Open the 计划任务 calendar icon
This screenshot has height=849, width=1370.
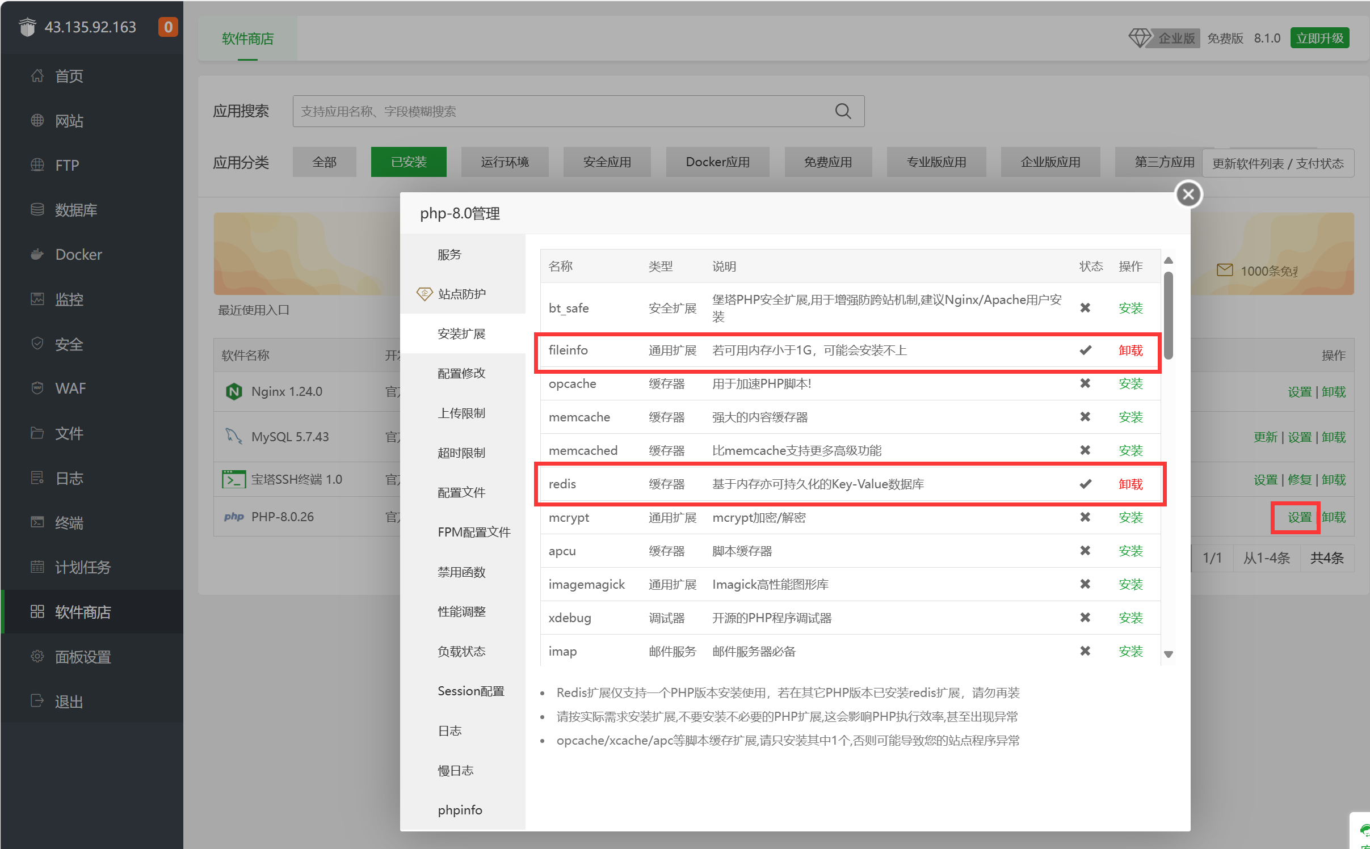pyautogui.click(x=37, y=567)
